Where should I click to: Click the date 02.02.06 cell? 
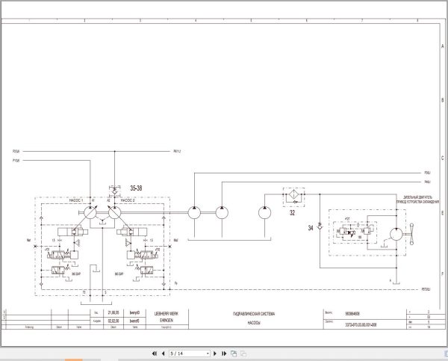[113, 321]
